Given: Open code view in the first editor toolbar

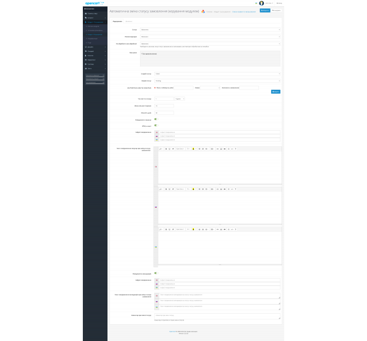Looking at the screenshot, I should pyautogui.click(x=232, y=149).
